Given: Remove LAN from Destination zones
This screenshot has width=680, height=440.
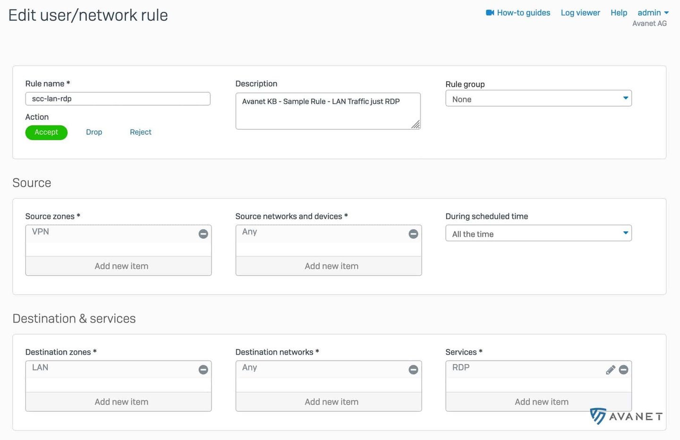Looking at the screenshot, I should pyautogui.click(x=203, y=370).
